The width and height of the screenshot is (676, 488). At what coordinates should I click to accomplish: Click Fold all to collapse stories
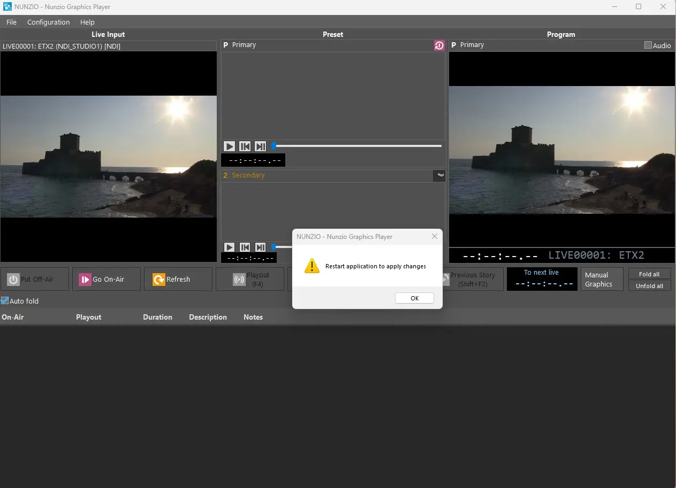pos(649,274)
